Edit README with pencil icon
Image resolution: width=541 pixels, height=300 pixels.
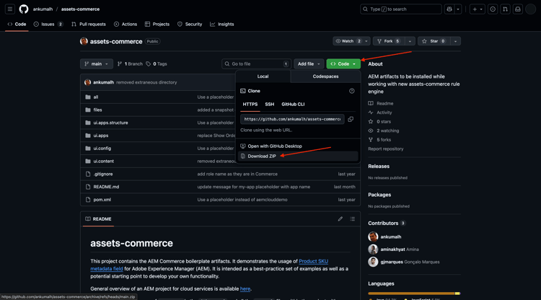[340, 219]
